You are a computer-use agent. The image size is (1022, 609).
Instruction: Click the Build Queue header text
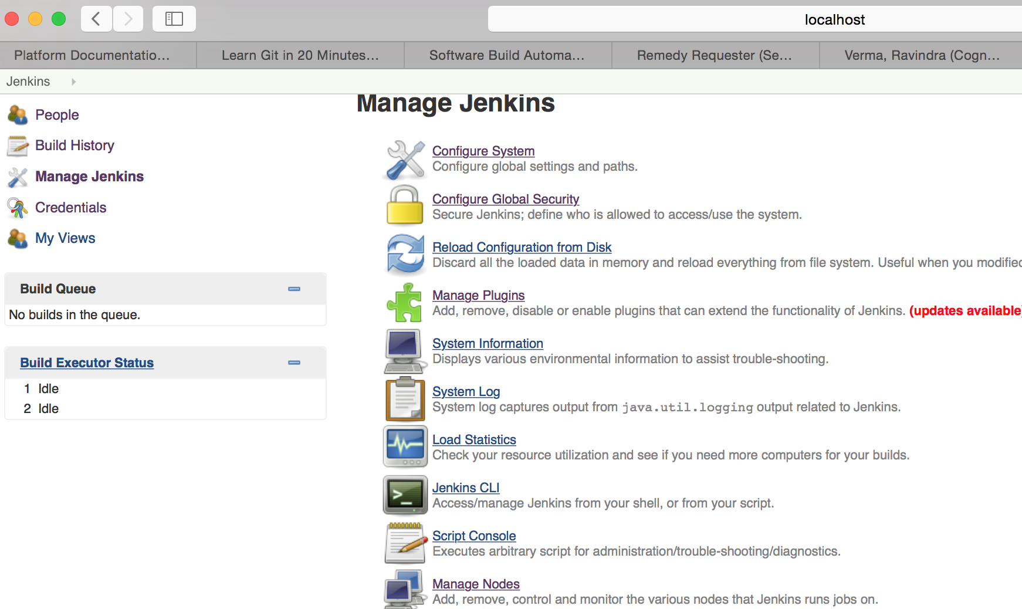point(58,289)
